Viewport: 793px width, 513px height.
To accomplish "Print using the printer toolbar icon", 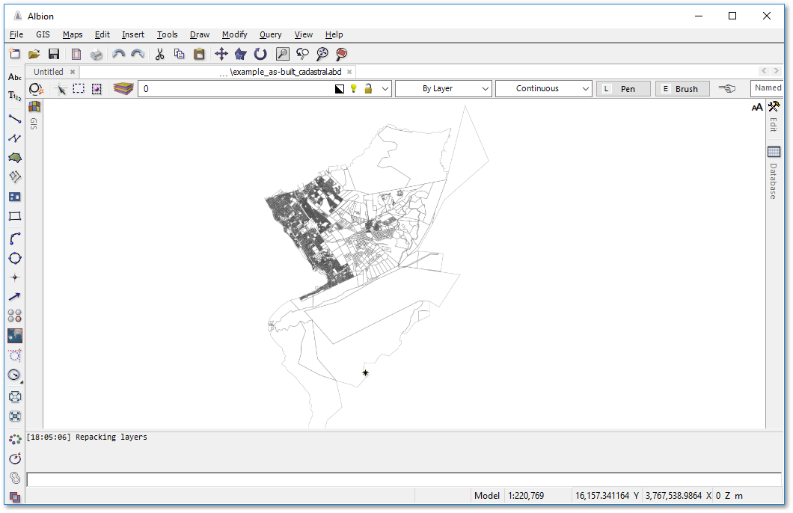I will tap(96, 54).
